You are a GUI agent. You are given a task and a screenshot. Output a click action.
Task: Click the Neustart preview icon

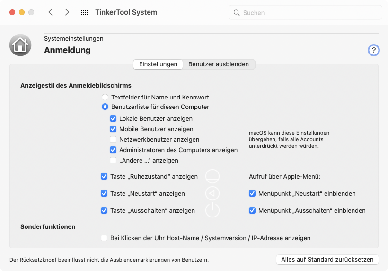(212, 193)
